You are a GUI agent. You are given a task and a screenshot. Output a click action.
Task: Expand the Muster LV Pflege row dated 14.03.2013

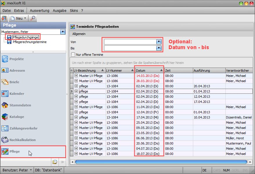pyautogui.click(x=76, y=76)
